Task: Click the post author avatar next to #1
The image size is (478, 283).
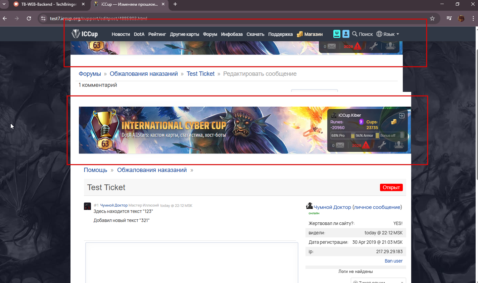Action: pyautogui.click(x=87, y=206)
